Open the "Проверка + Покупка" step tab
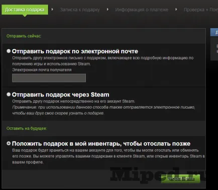Image resolution: width=218 pixels, height=190 pixels. 201,10
